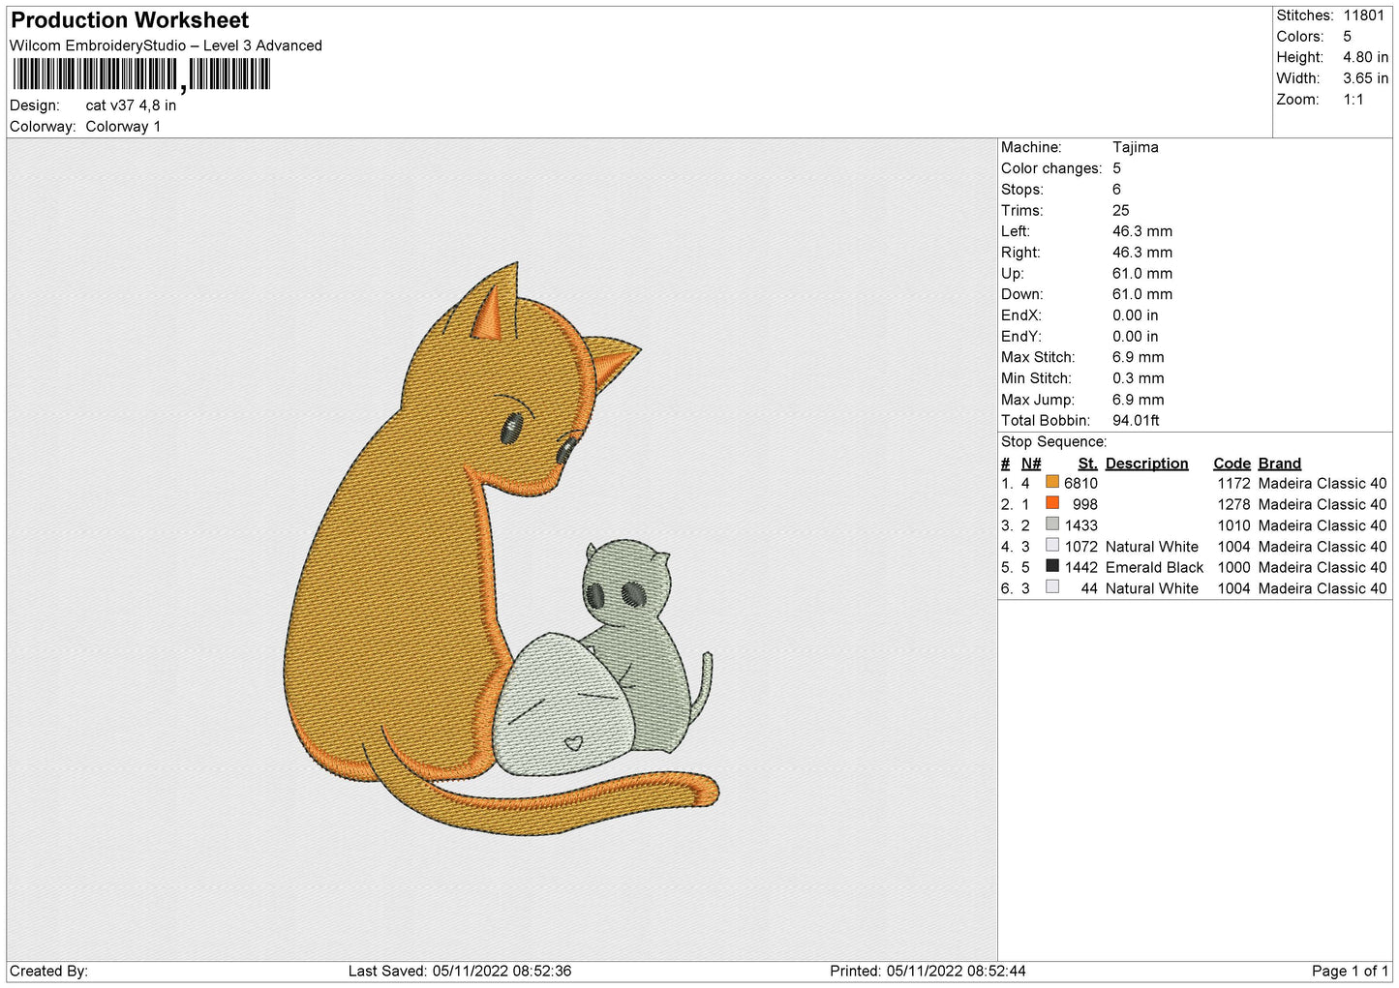This screenshot has height=988, width=1399.
Task: Click 'Last Saved: 05/11/2022 08:52:36' footer text
Action: (x=459, y=971)
